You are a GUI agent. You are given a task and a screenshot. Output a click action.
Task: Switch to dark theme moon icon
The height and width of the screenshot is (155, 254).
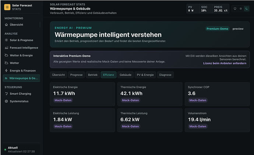pos(247,8)
